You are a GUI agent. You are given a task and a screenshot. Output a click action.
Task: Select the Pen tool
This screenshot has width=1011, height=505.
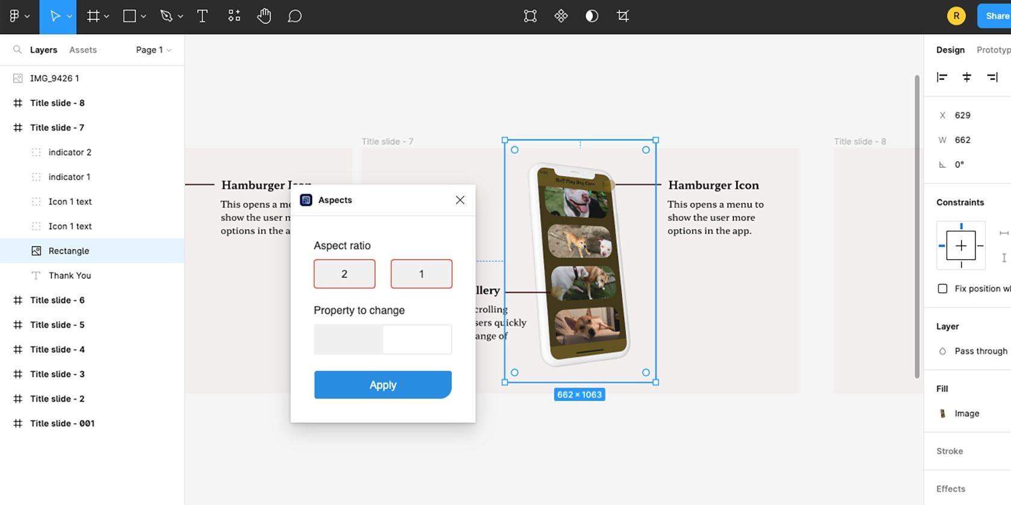click(167, 16)
